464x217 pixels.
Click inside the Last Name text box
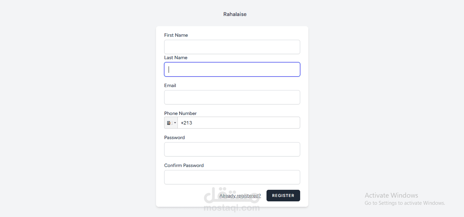coord(232,69)
